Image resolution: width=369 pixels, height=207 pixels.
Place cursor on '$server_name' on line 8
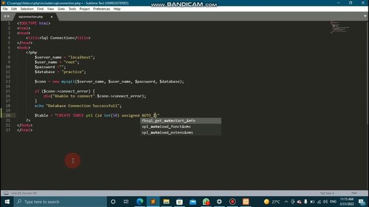48,57
